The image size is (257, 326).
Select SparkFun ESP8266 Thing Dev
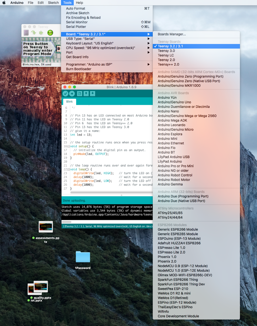[x=197, y=284]
